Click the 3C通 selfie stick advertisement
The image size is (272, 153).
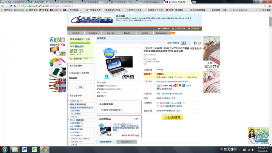coord(58,65)
